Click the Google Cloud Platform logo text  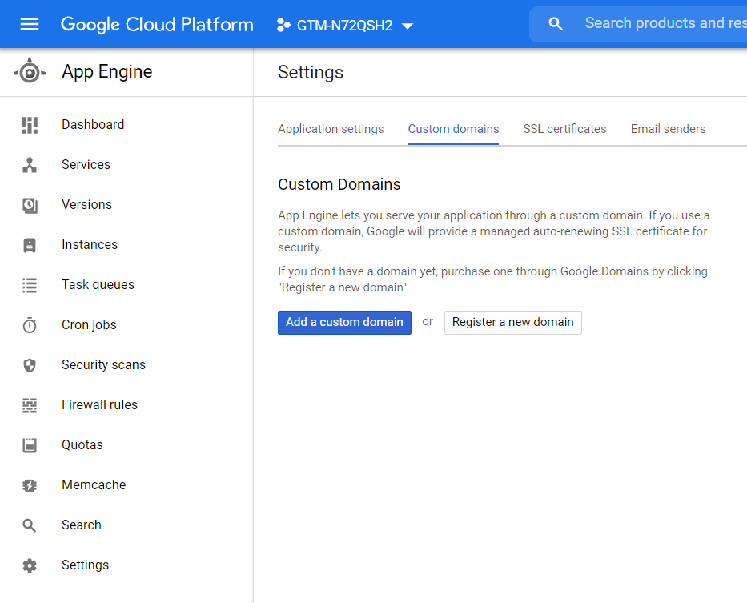coord(157,25)
